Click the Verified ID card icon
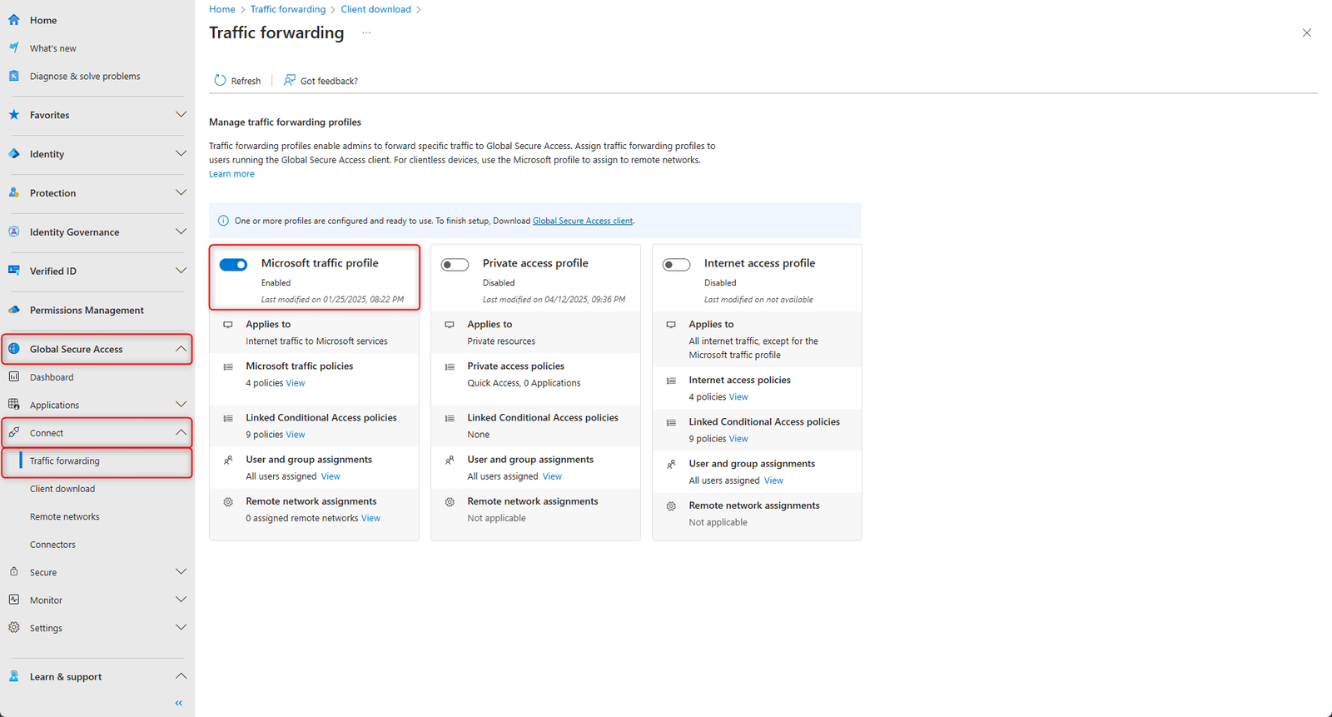The image size is (1332, 717). point(14,271)
